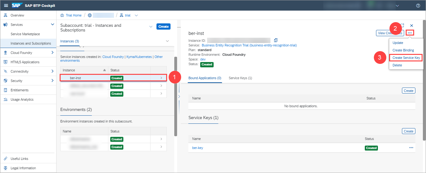Choose Update from the actions menu

click(398, 43)
